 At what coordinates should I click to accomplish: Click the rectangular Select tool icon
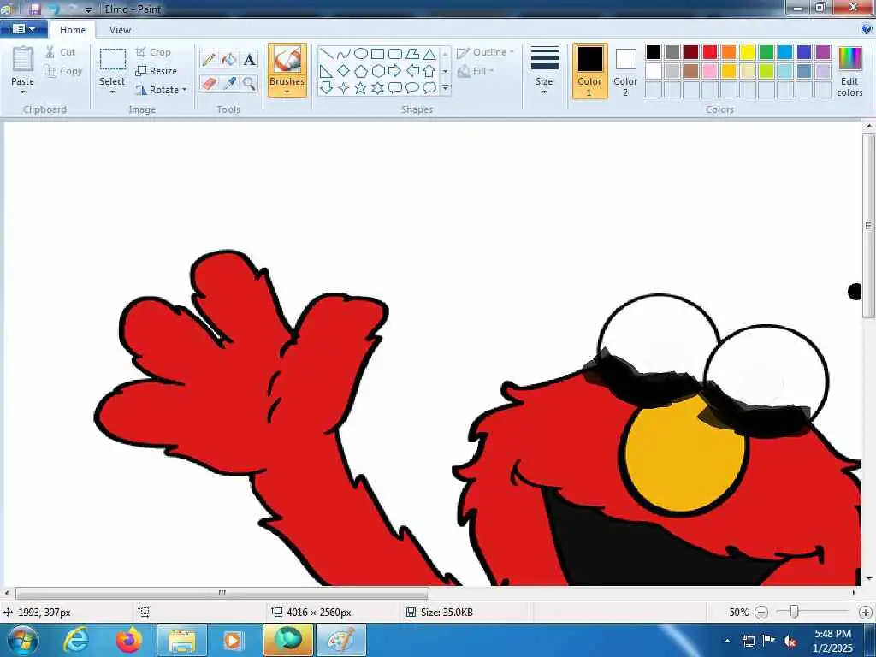click(112, 59)
